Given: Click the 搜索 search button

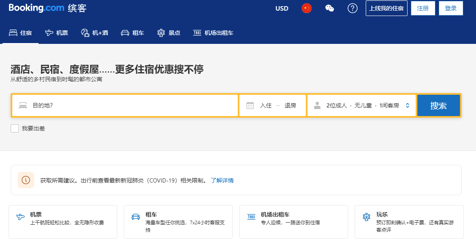Looking at the screenshot, I should pyautogui.click(x=439, y=105).
